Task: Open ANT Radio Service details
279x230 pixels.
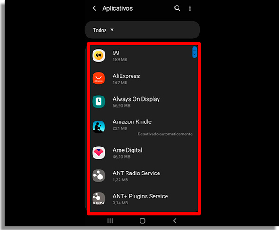Action: coord(144,176)
